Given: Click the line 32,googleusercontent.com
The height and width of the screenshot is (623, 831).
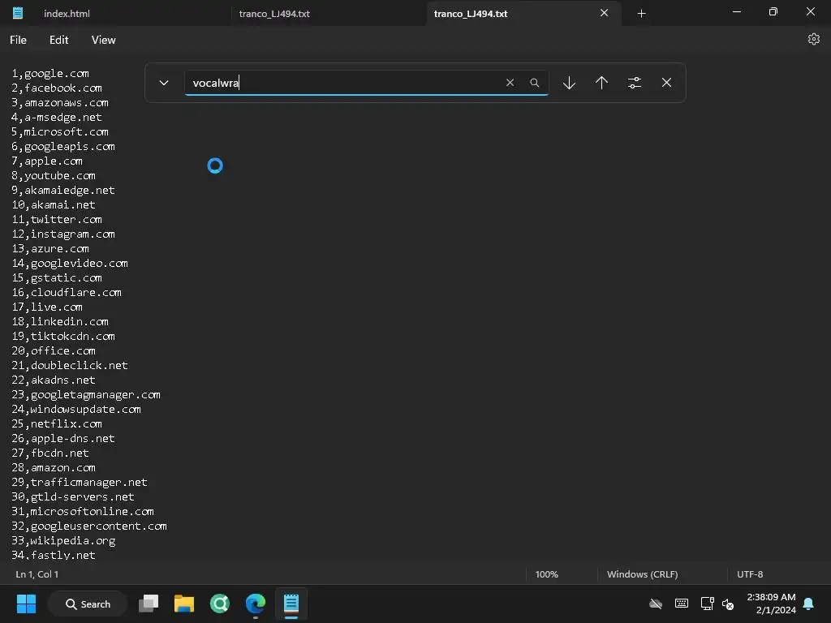Looking at the screenshot, I should click(89, 526).
